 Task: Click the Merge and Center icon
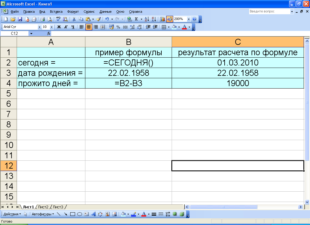point(103,27)
